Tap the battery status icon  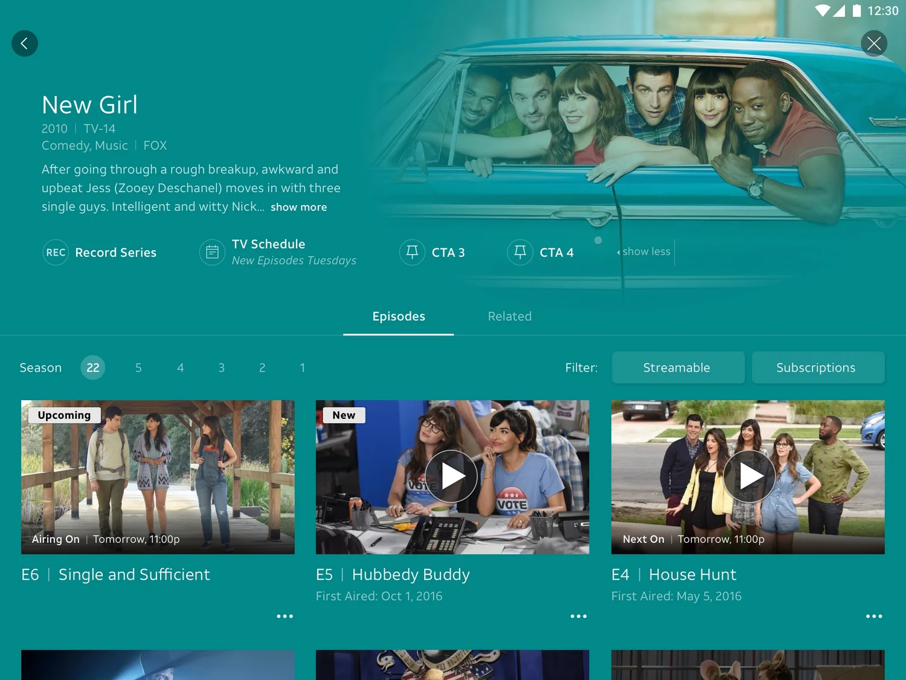(x=856, y=10)
